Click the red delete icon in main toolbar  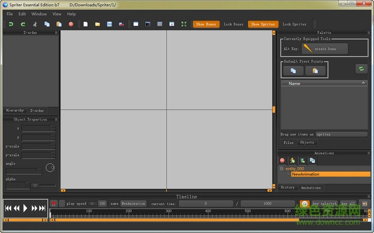pos(71,24)
